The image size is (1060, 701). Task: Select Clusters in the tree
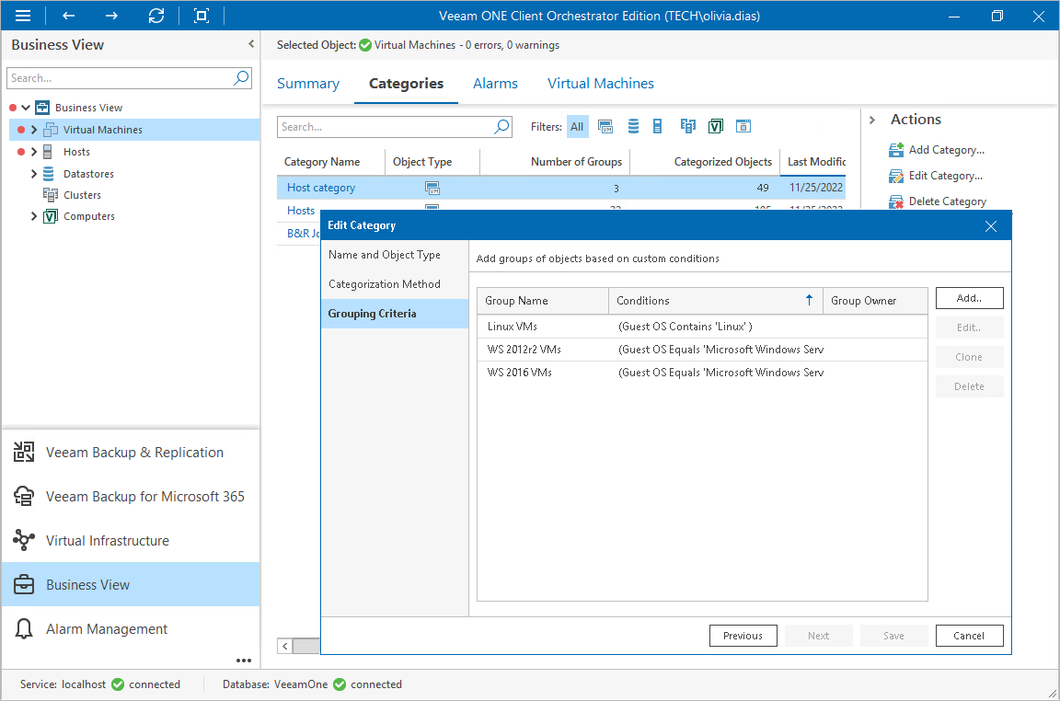tap(82, 195)
